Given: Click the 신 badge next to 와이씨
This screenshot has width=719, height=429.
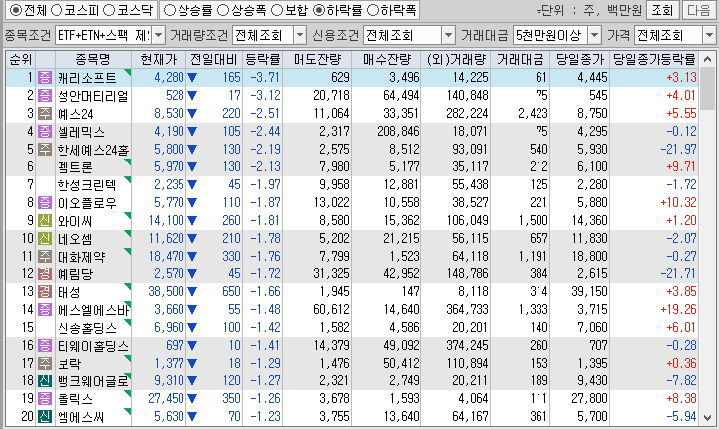Looking at the screenshot, I should coord(45,221).
